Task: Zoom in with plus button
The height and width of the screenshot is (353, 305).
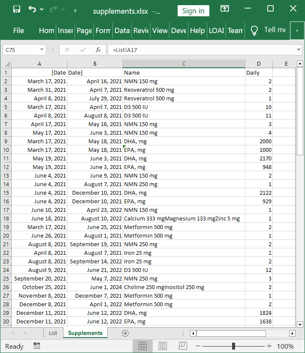Action: point(269,346)
